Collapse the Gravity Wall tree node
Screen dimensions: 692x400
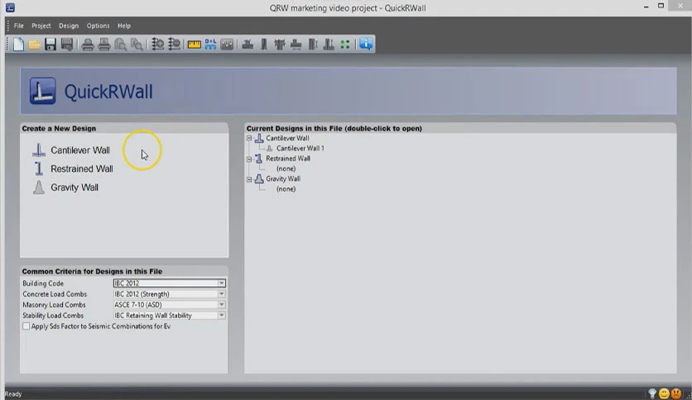[249, 179]
